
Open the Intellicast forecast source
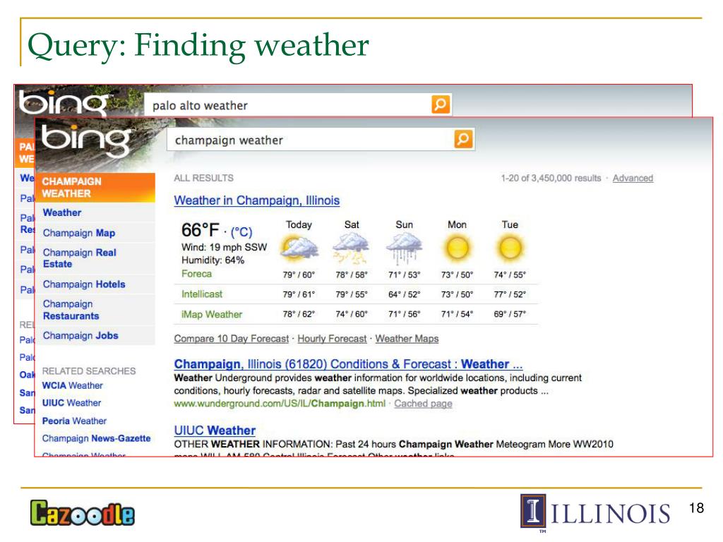coord(201,294)
